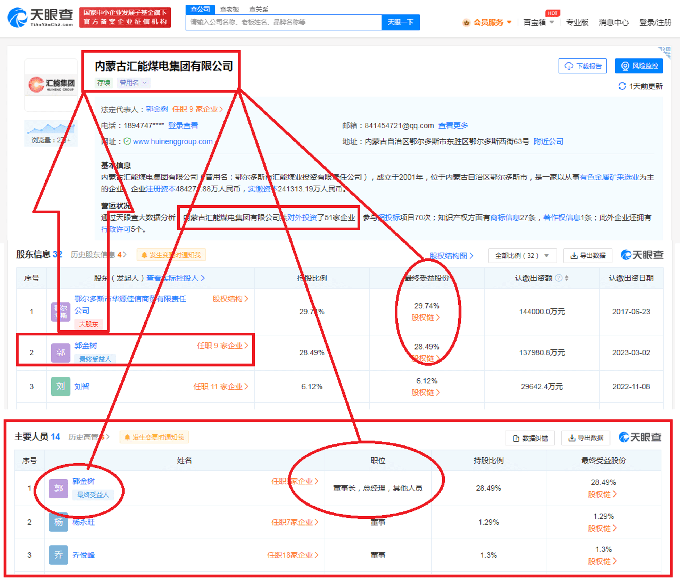The width and height of the screenshot is (680, 580).
Task: Click the 导出数据 export data icon in key personnel section
Action: tap(590, 436)
